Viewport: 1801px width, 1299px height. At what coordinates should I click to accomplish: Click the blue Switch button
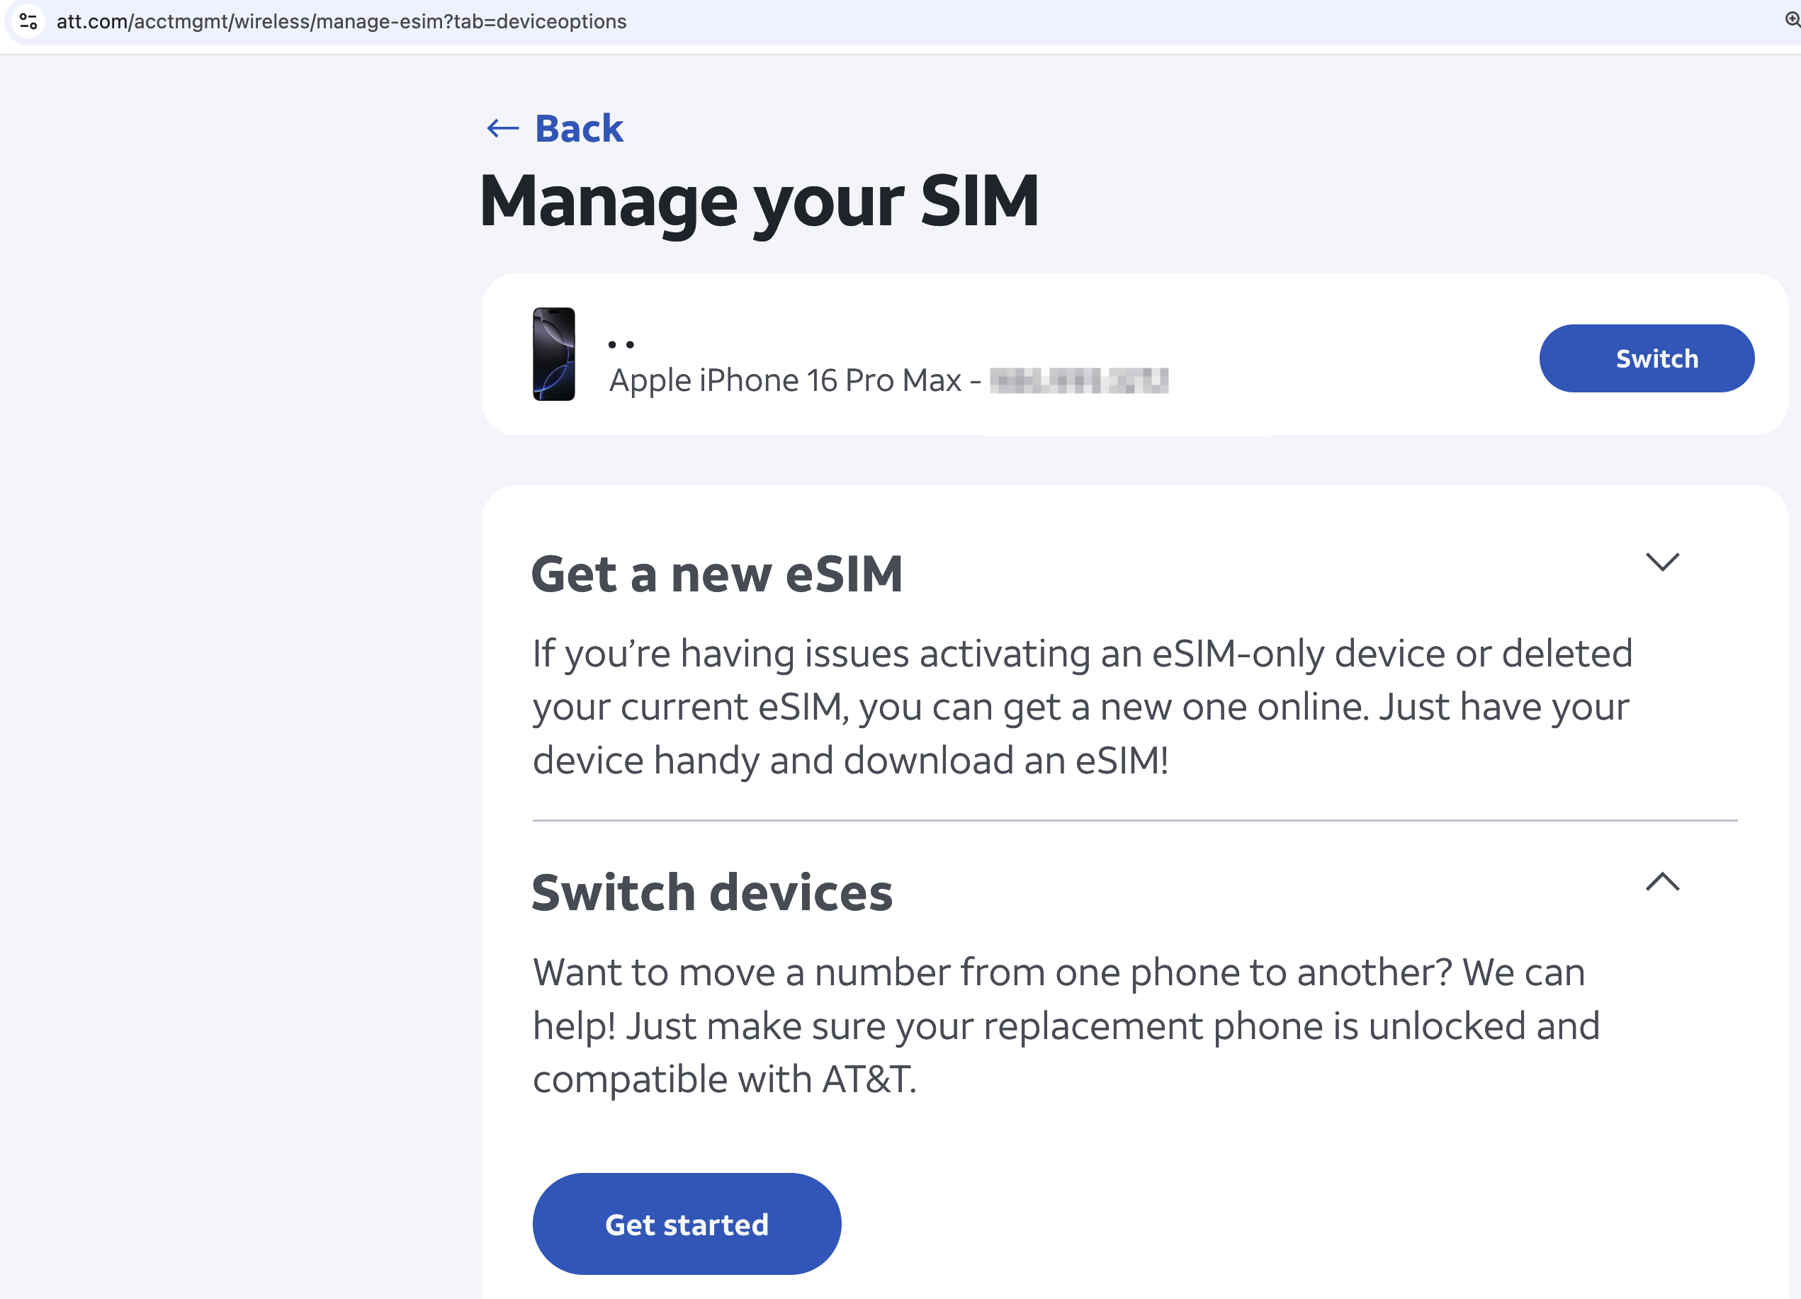(1646, 358)
